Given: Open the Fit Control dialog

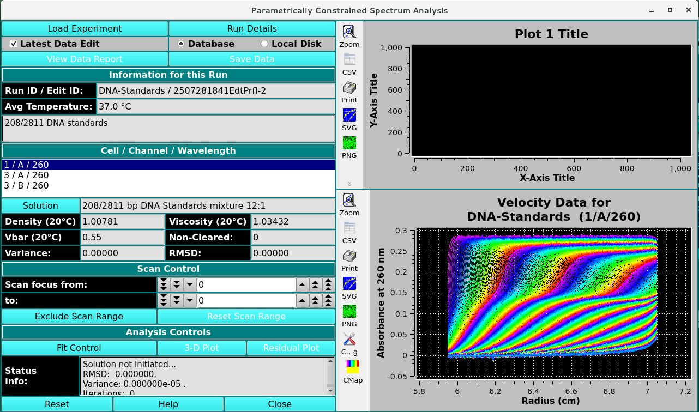Looking at the screenshot, I should 79,348.
